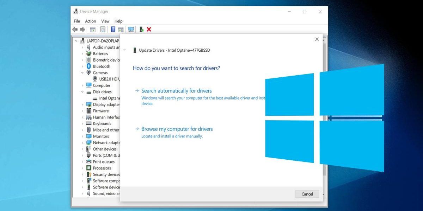Open the Help menu

118,21
